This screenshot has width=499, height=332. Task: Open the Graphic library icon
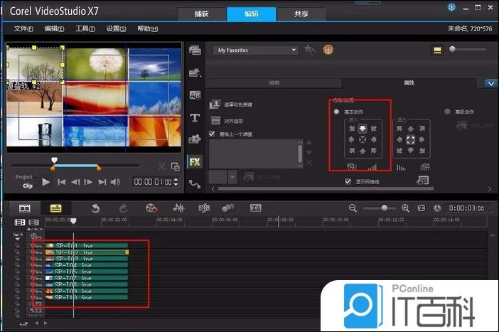[x=195, y=139]
